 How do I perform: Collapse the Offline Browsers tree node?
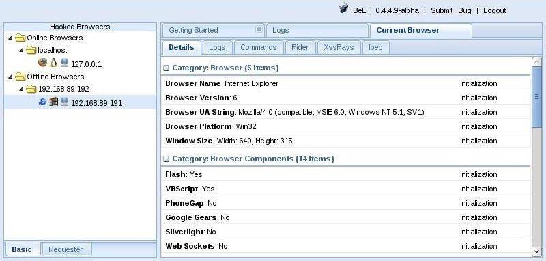10,77
